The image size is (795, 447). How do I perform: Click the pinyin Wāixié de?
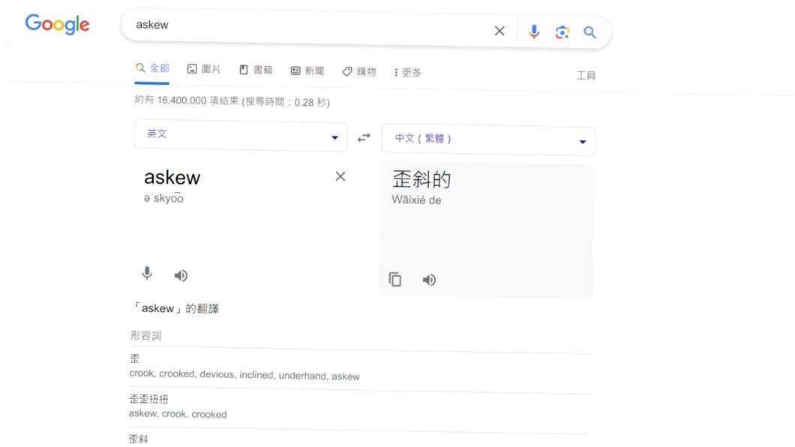[x=416, y=200]
